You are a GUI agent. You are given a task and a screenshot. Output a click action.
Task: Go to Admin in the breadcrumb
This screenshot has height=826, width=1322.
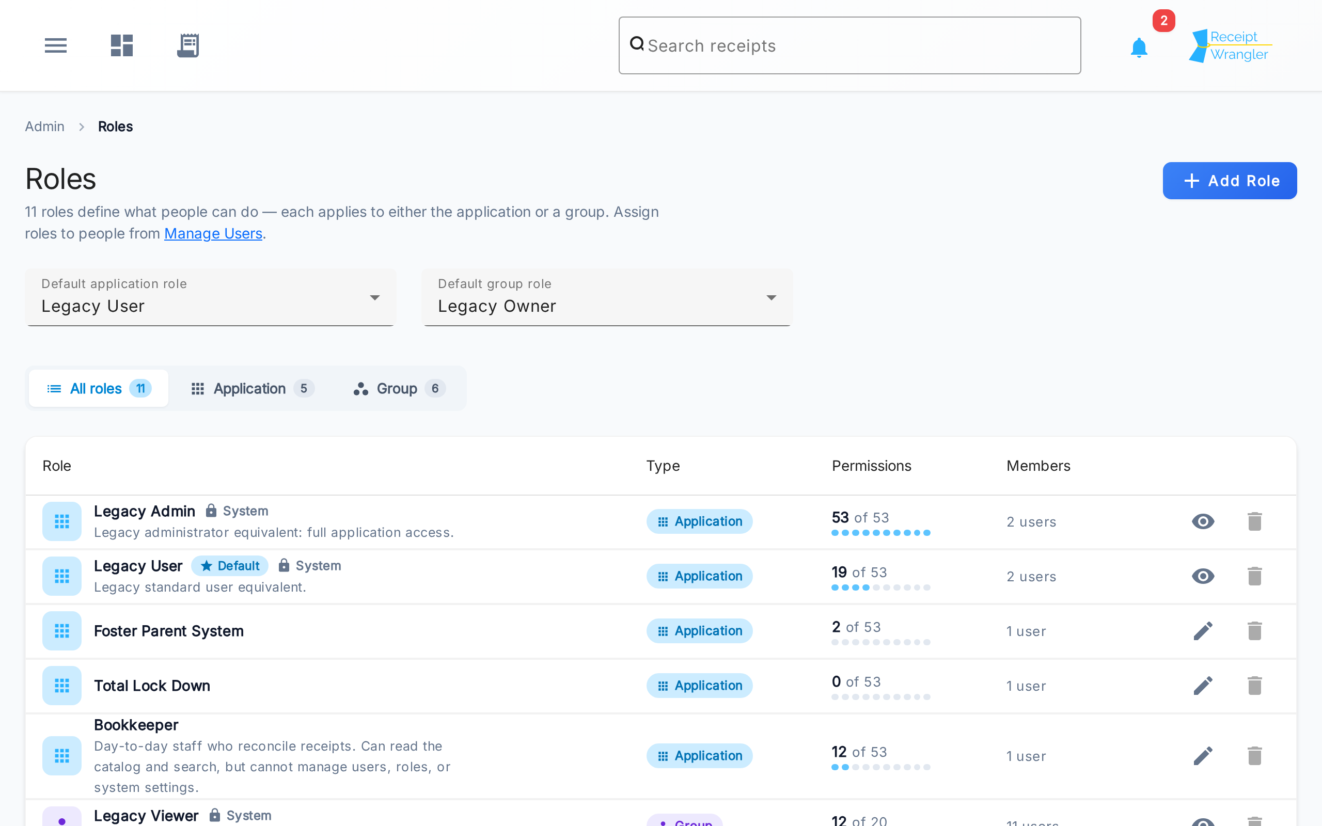point(45,126)
